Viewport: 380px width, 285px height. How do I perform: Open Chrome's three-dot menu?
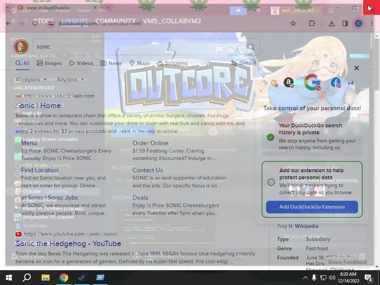coord(372,23)
